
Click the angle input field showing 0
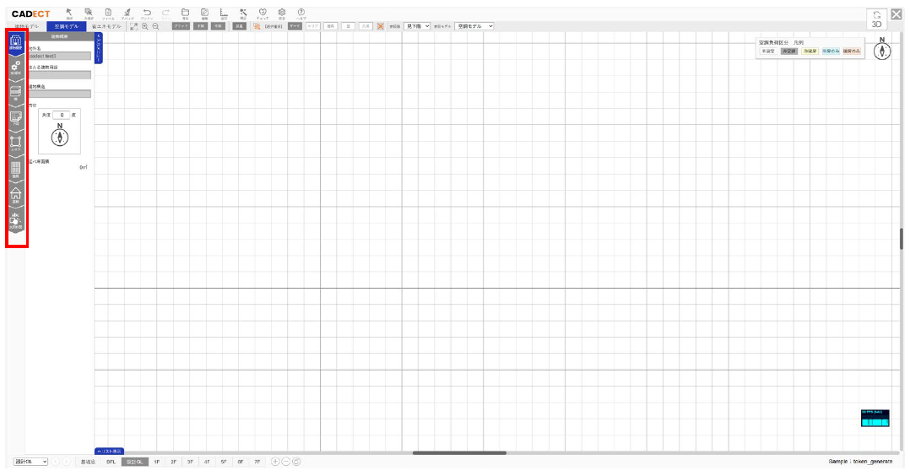coord(61,114)
